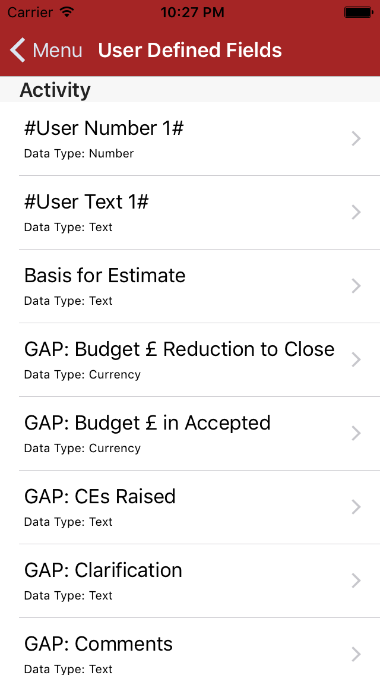Expand chevron for #User Number 1#
380x675 pixels.
[356, 139]
